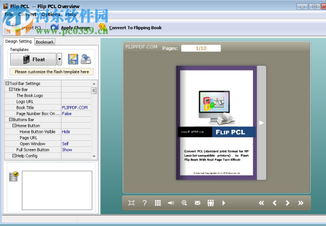
Task: Open the help question mark icon
Action: click(x=145, y=203)
